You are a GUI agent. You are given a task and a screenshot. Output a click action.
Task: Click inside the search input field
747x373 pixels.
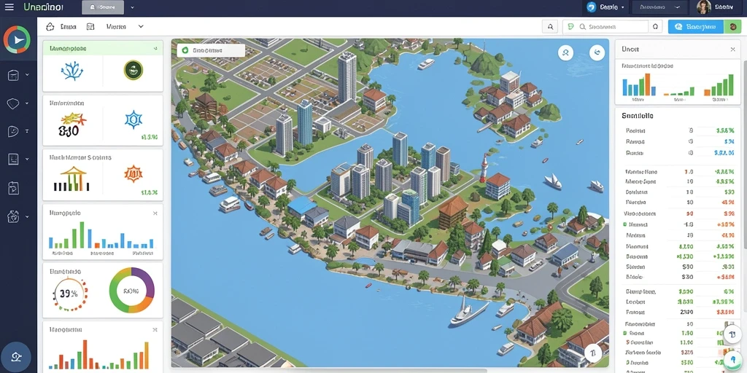(x=605, y=27)
